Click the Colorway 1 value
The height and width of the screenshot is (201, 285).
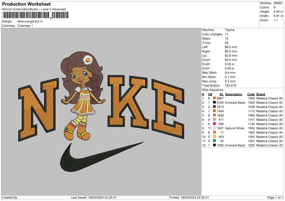click(25, 26)
